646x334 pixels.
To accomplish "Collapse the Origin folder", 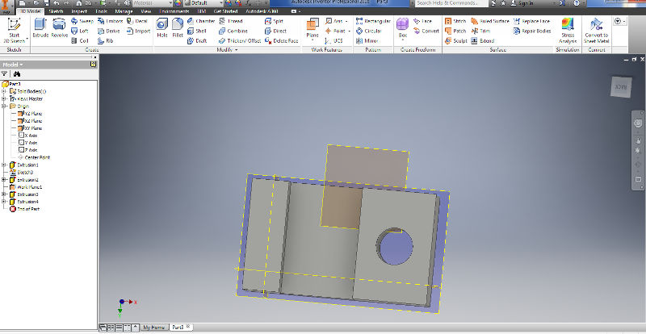I will (x=4, y=106).
